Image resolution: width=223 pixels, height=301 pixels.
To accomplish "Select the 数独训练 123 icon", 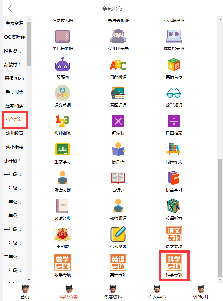I will click(x=63, y=121).
